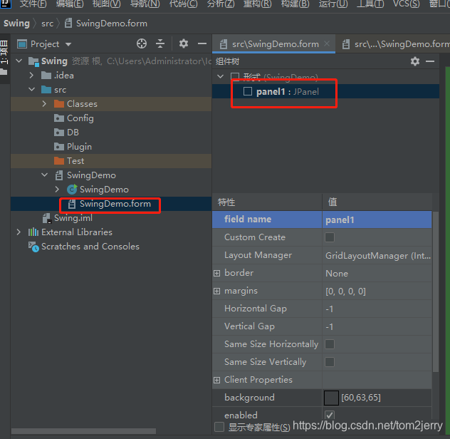Click the Plugin folder icon
The image size is (450, 439).
point(59,147)
